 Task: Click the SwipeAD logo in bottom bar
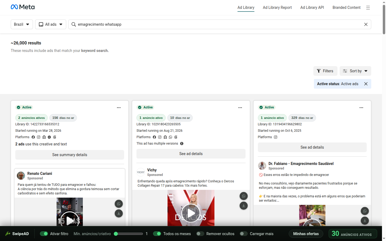17,234
